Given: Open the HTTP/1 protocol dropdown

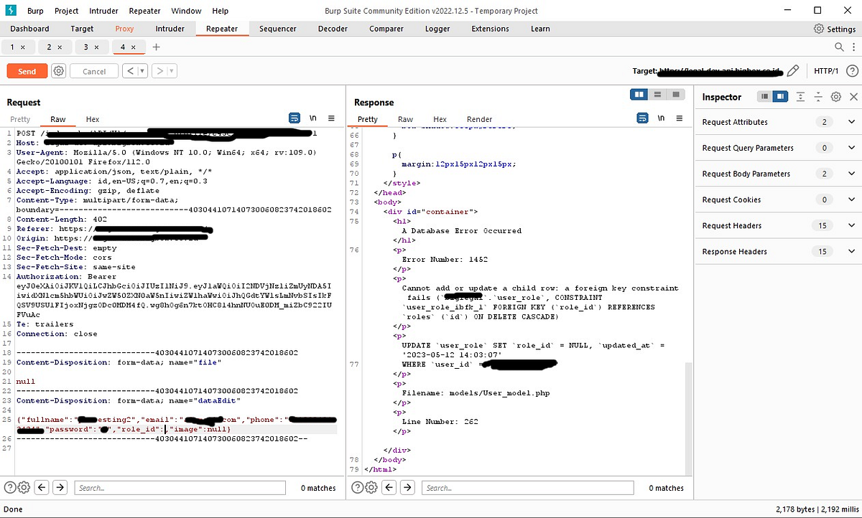Looking at the screenshot, I should click(x=828, y=70).
